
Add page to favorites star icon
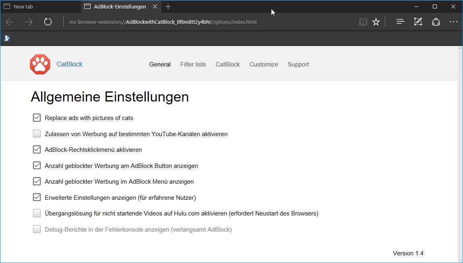click(376, 22)
